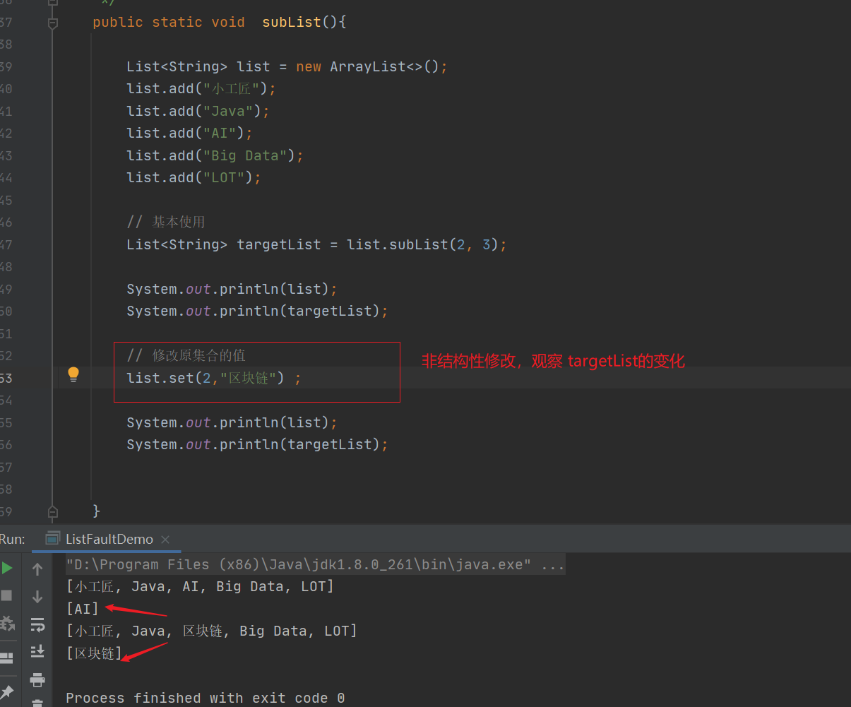The width and height of the screenshot is (851, 707).
Task: Click the first System.out.println(list) line
Action: tap(232, 289)
